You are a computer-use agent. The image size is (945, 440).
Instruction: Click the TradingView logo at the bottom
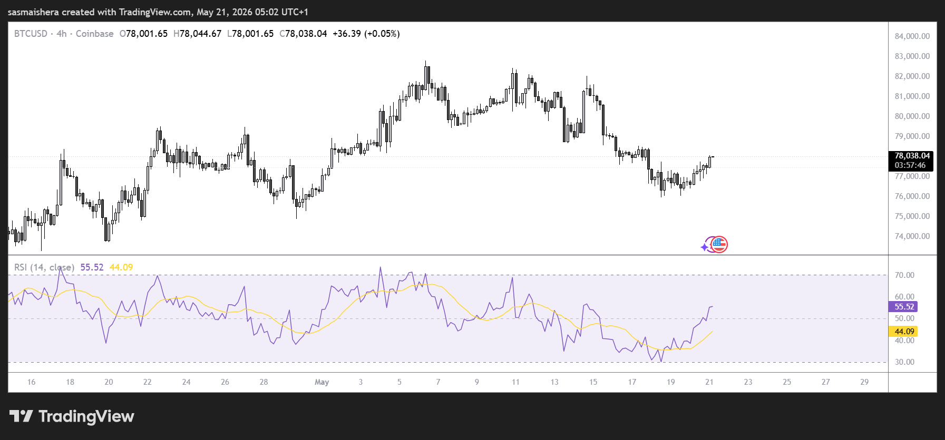click(x=72, y=416)
